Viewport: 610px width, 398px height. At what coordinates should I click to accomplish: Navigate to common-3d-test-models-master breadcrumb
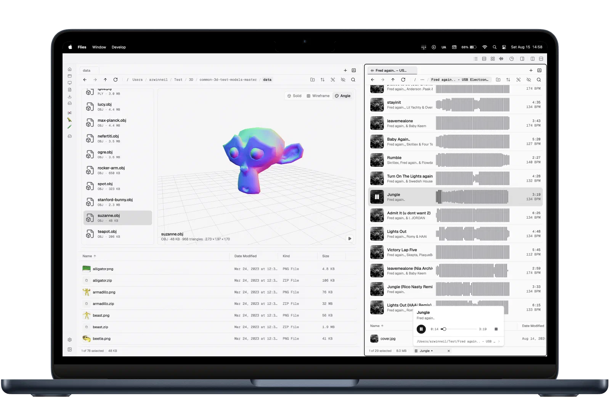228,80
